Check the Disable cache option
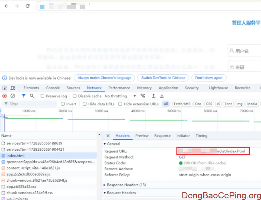This screenshot has width=261, height=200. [75, 96]
